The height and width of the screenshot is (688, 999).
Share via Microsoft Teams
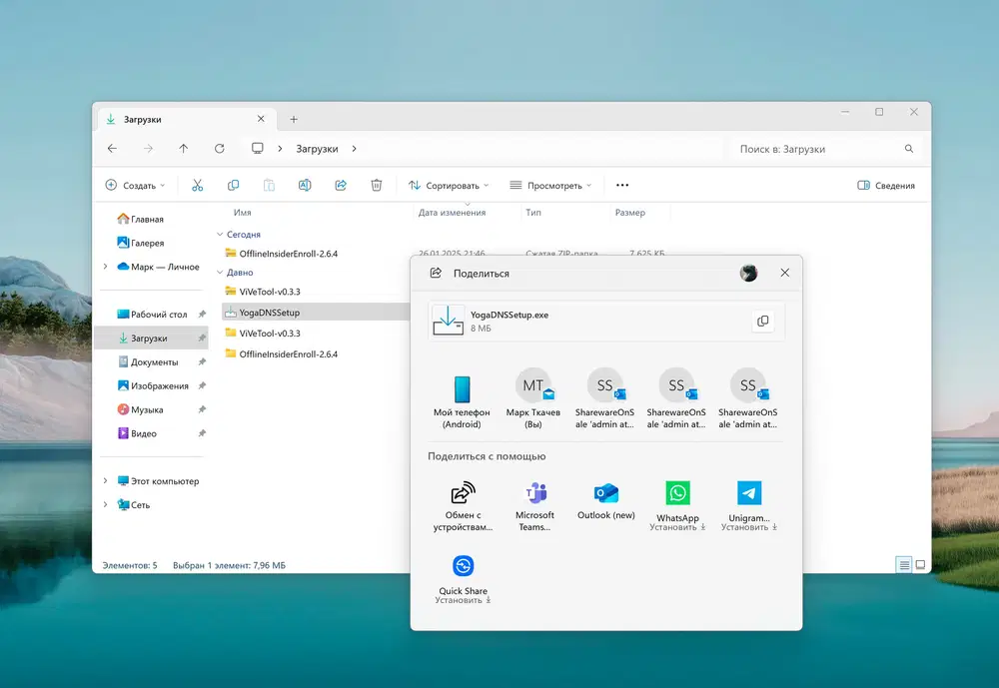(x=534, y=506)
